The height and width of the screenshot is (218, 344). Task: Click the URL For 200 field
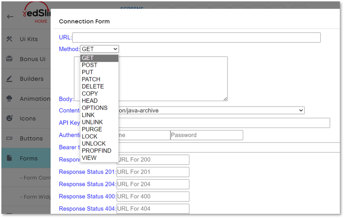[x=153, y=160]
